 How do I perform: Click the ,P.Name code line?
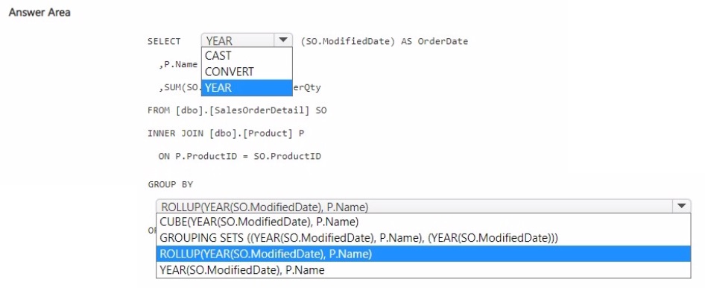click(x=178, y=64)
